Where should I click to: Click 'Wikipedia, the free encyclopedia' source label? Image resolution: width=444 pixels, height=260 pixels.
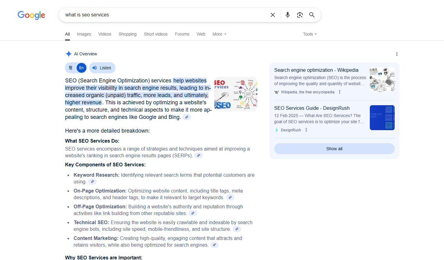307,92
